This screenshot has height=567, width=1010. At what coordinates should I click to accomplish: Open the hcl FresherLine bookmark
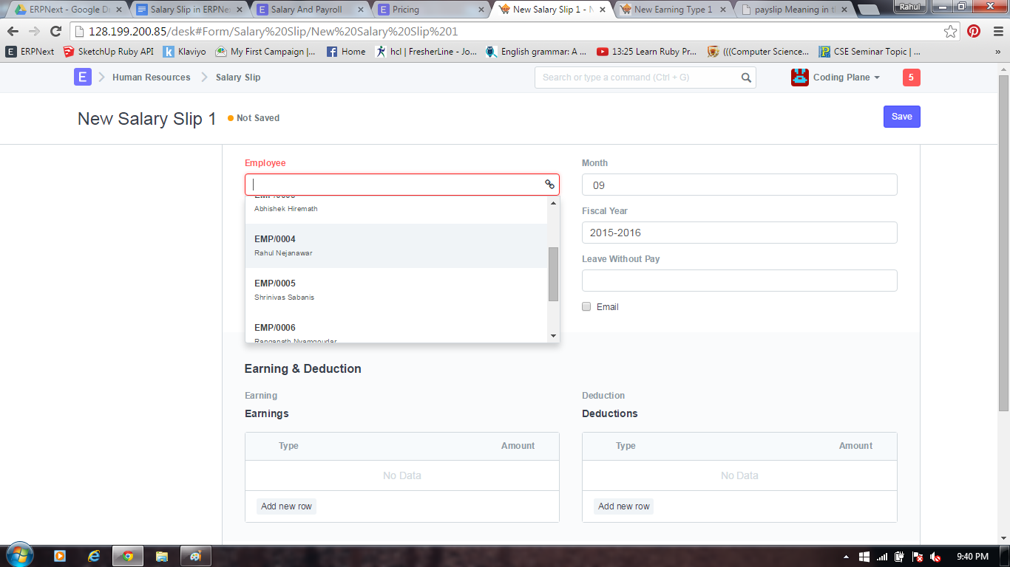pos(426,52)
